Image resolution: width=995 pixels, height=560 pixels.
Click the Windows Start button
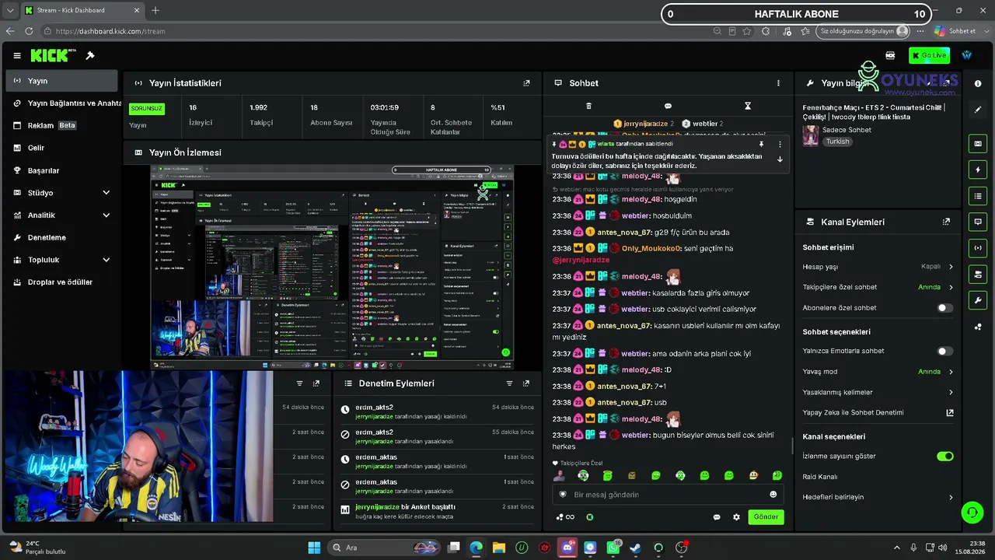click(314, 548)
